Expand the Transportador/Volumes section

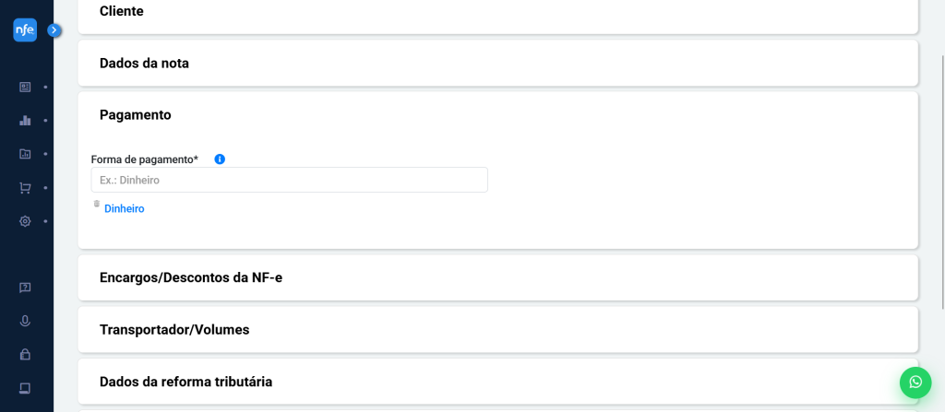(497, 330)
